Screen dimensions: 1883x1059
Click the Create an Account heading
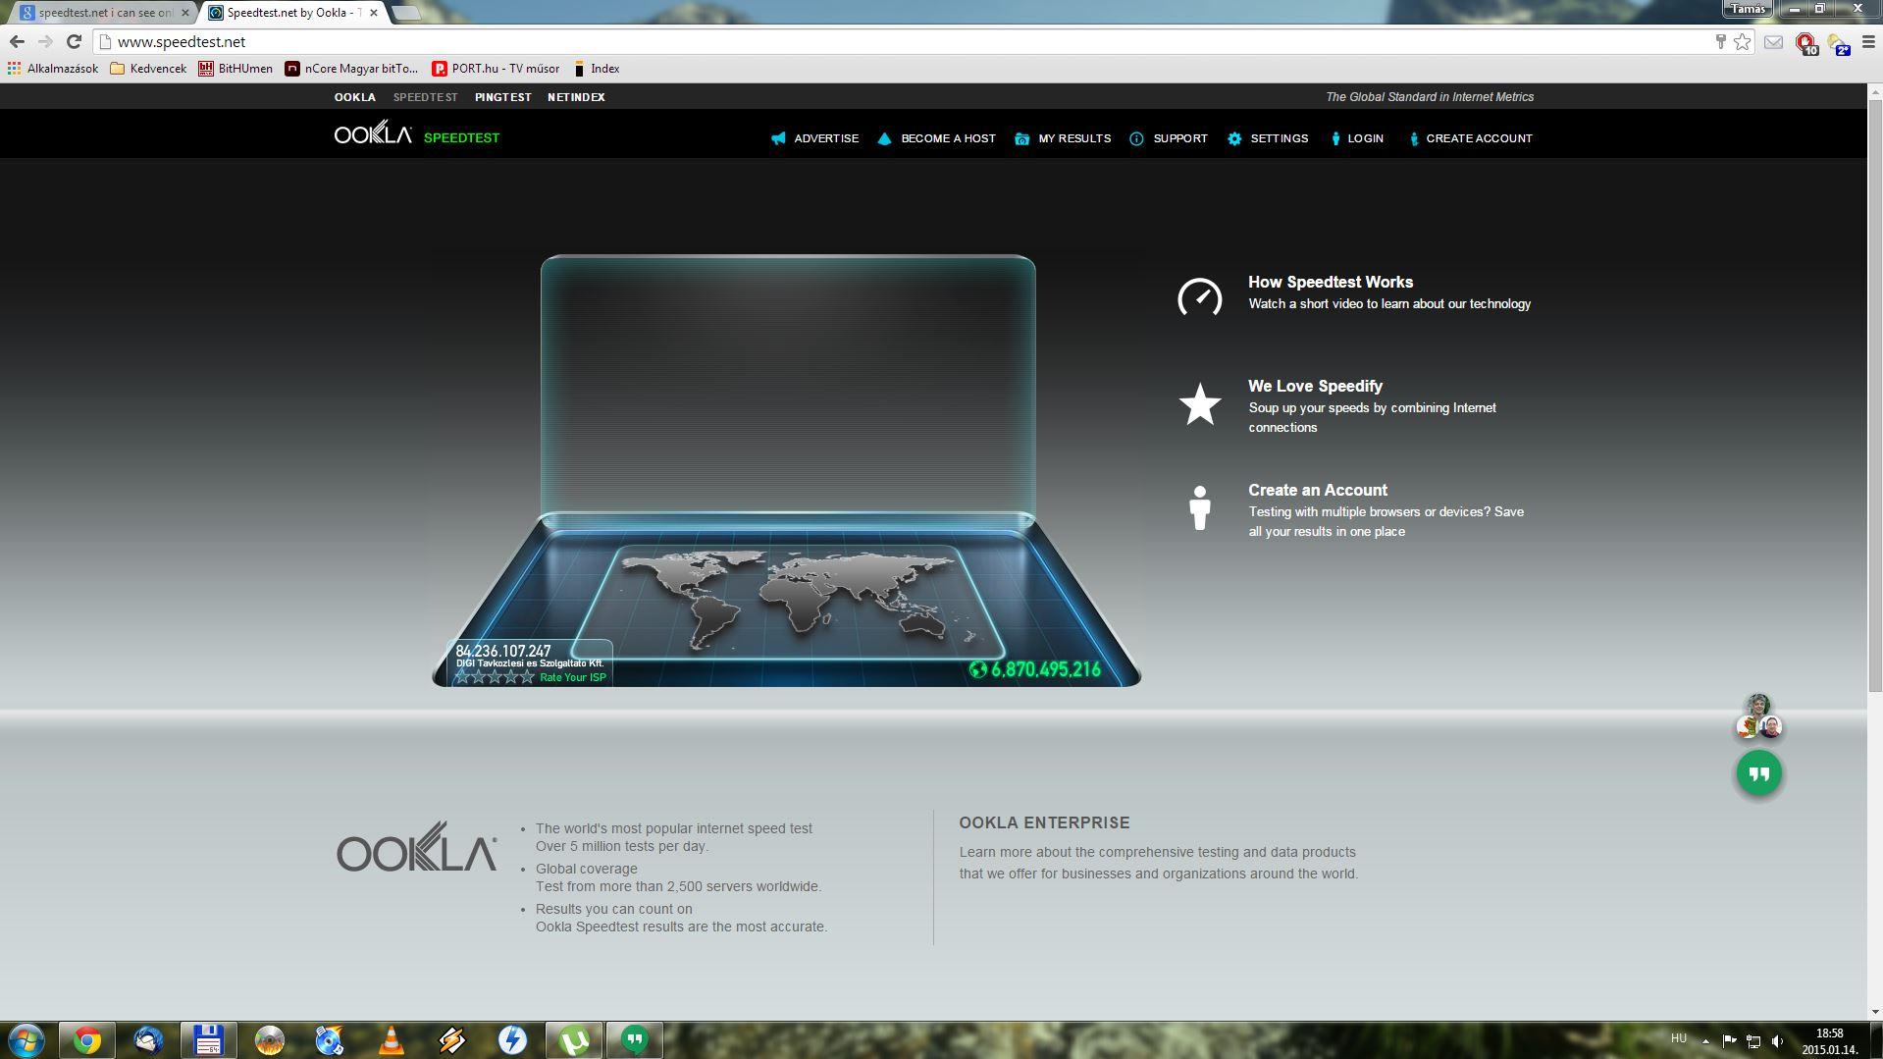click(1318, 490)
